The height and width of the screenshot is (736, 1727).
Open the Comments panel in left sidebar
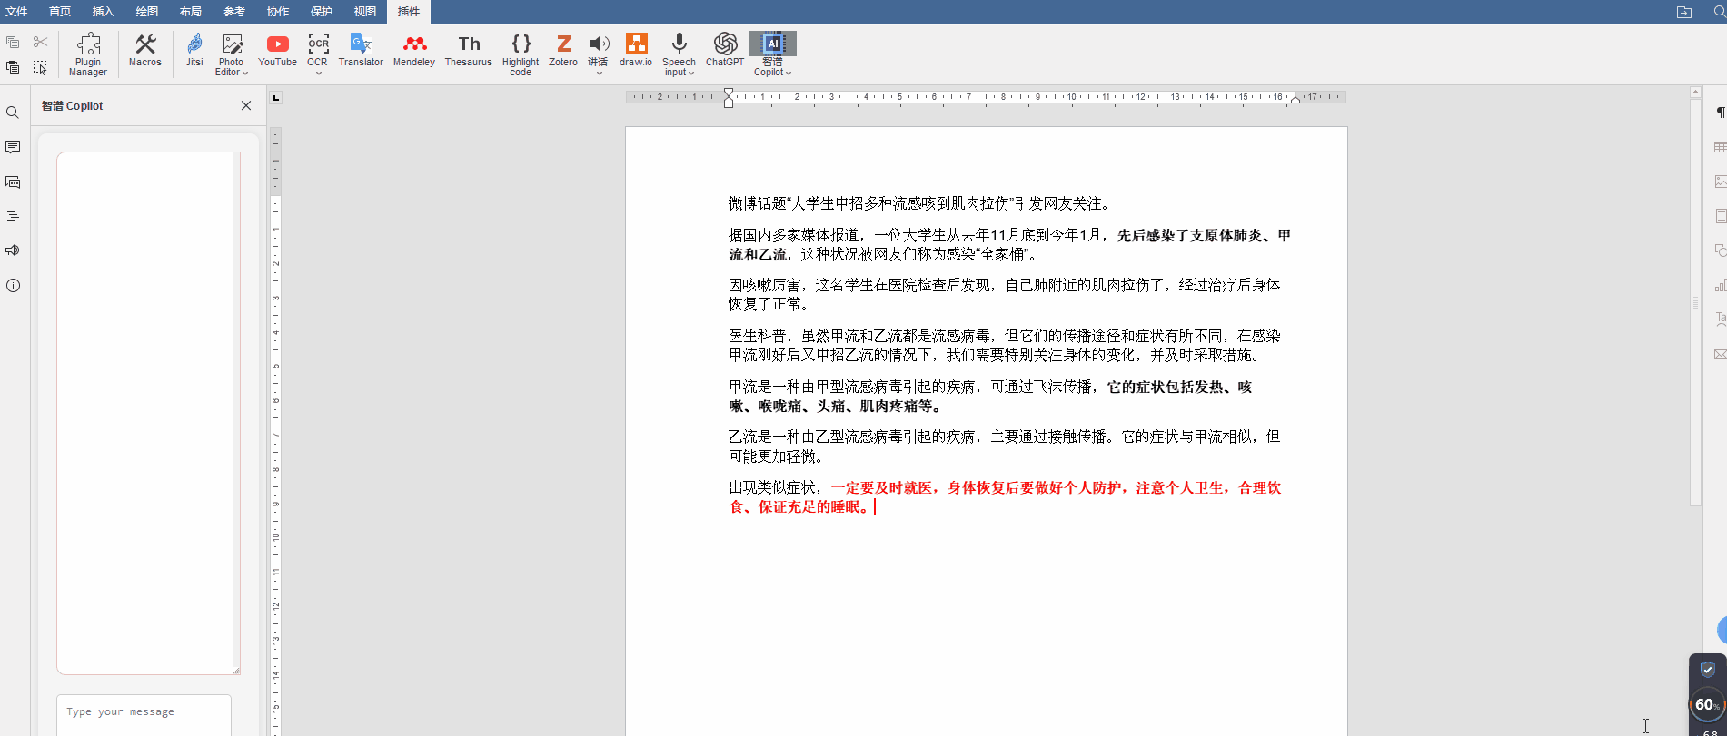click(x=13, y=147)
